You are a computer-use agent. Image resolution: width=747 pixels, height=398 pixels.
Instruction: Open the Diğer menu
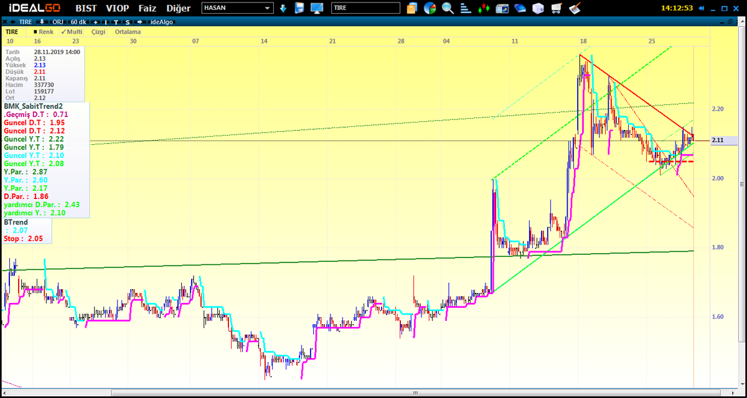click(x=179, y=8)
